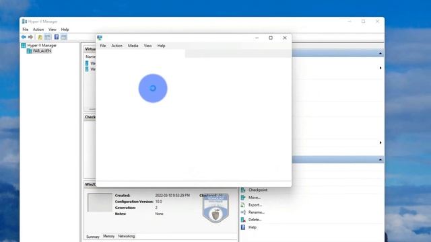Click Export... in the Actions pane

tap(255, 205)
